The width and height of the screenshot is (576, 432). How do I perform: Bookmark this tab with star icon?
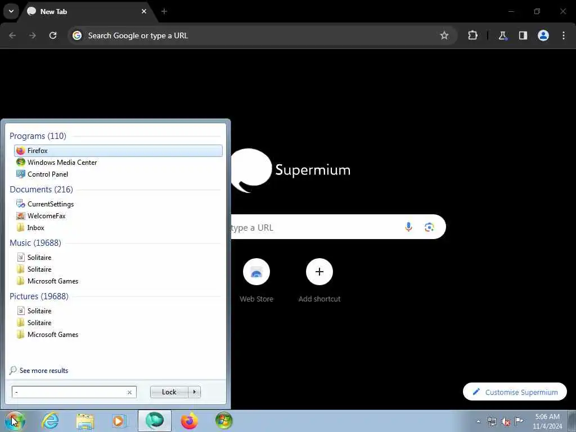click(444, 35)
